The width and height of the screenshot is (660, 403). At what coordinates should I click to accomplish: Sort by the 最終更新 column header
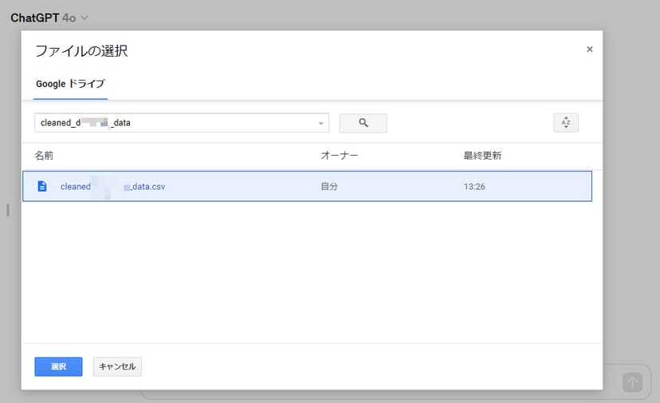482,156
